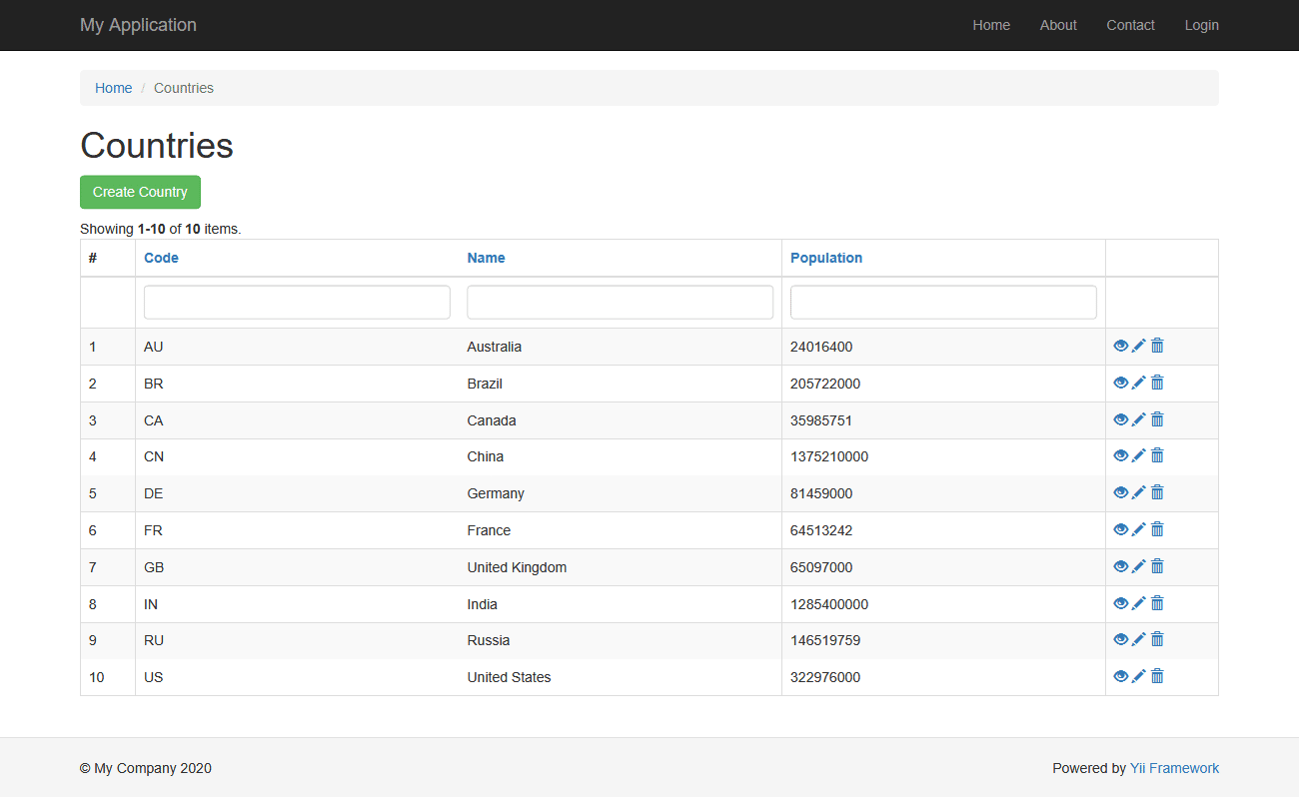Navigate Home via the breadcrumb link
Screen dimensions: 1299x797
point(113,88)
